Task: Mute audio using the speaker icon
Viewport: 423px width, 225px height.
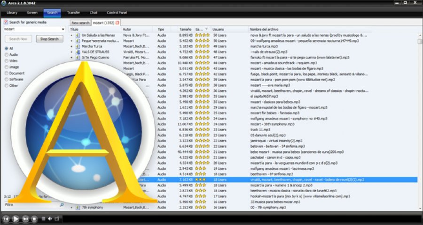Action: coord(50,219)
